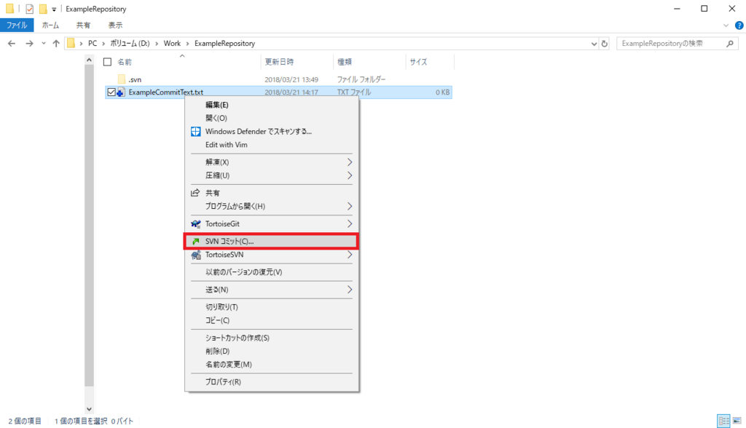
Task: Go back with the back arrow
Action: click(12, 43)
